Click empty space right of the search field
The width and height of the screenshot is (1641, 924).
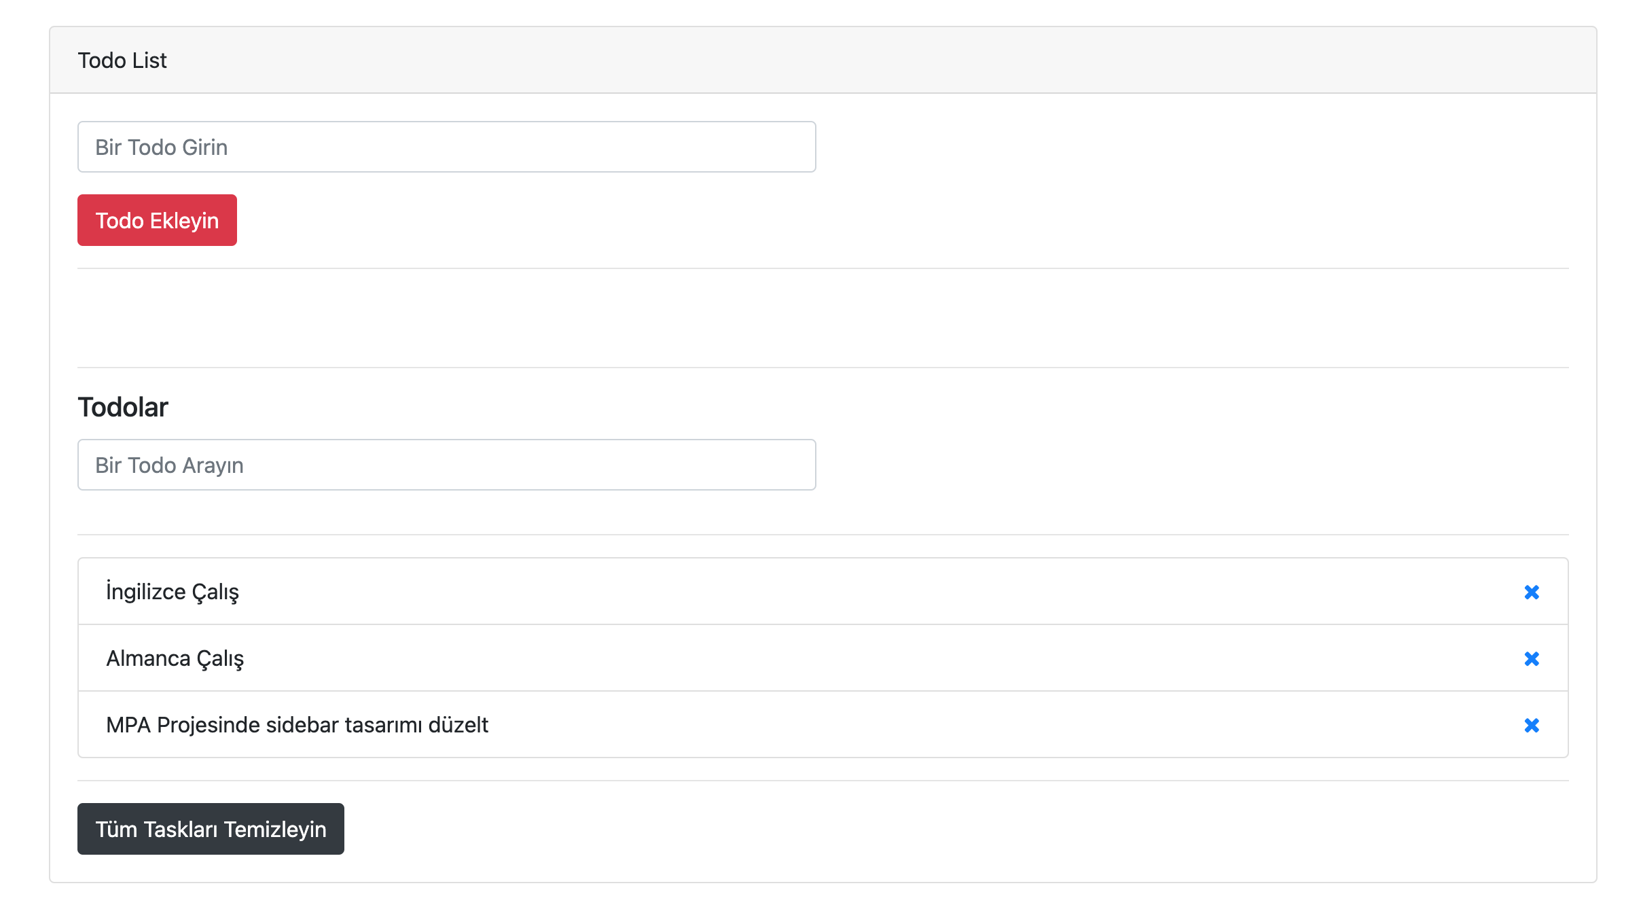(1189, 465)
